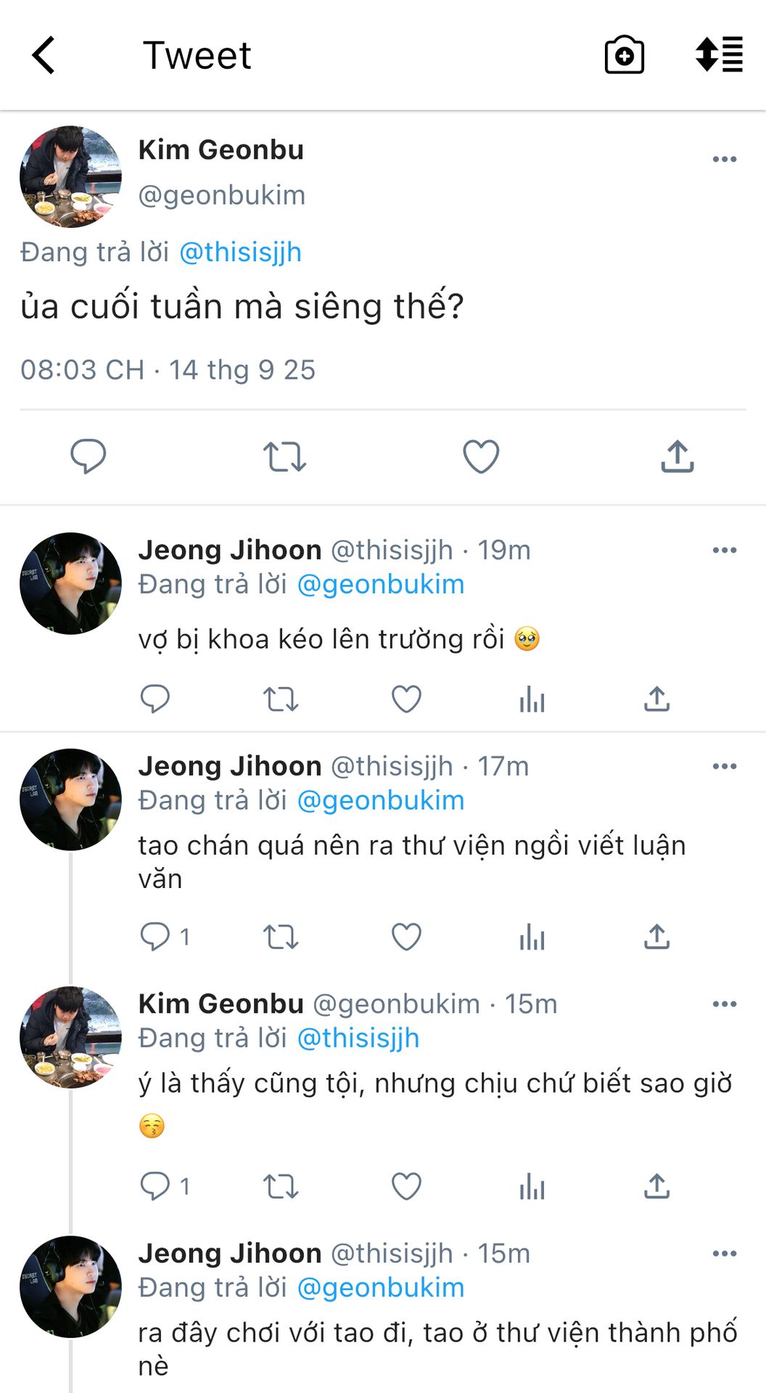Retweet the 17m reply from Jeong Jihoon
The width and height of the screenshot is (766, 1393).
coord(281,937)
